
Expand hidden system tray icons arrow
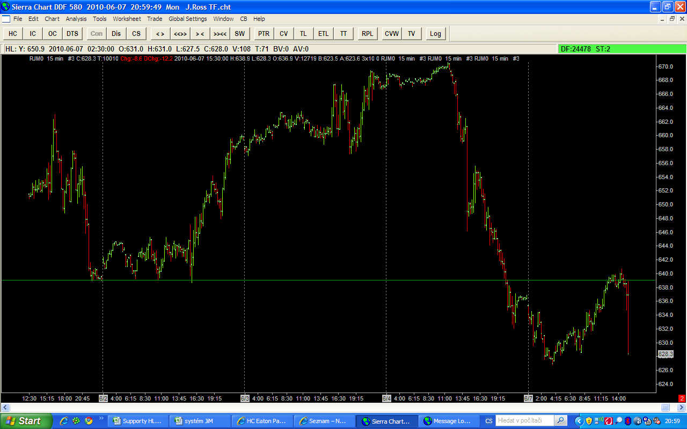tap(578, 421)
